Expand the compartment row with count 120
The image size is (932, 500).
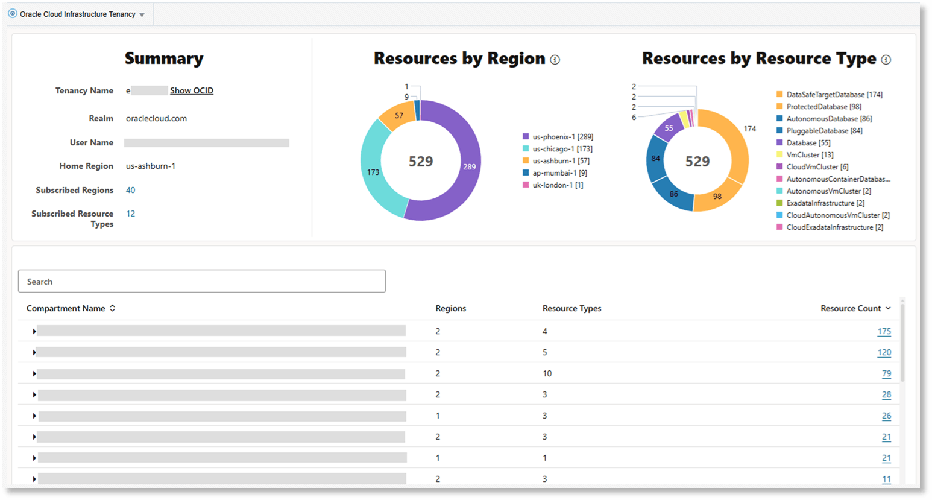click(34, 352)
